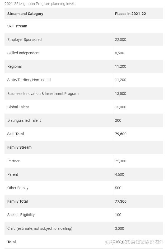Click the "Employer Sponsored" row label
Image resolution: width=168 pixels, height=249 pixels.
[x=24, y=40]
